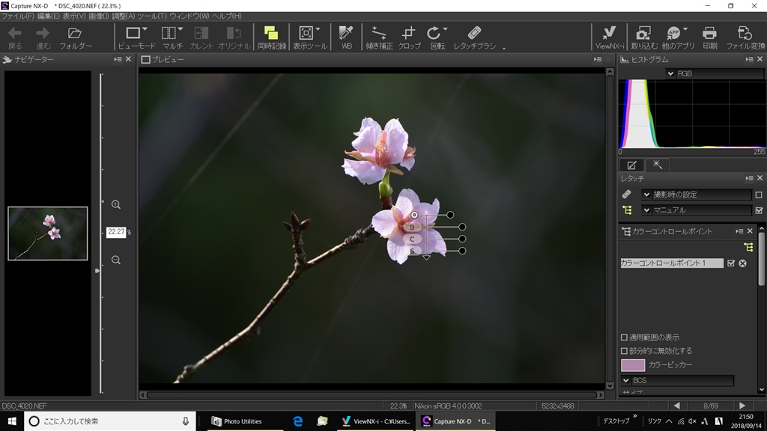Image resolution: width=767 pixels, height=431 pixels.
Task: Zoom in with navigator magnifier plus
Action: pos(116,204)
